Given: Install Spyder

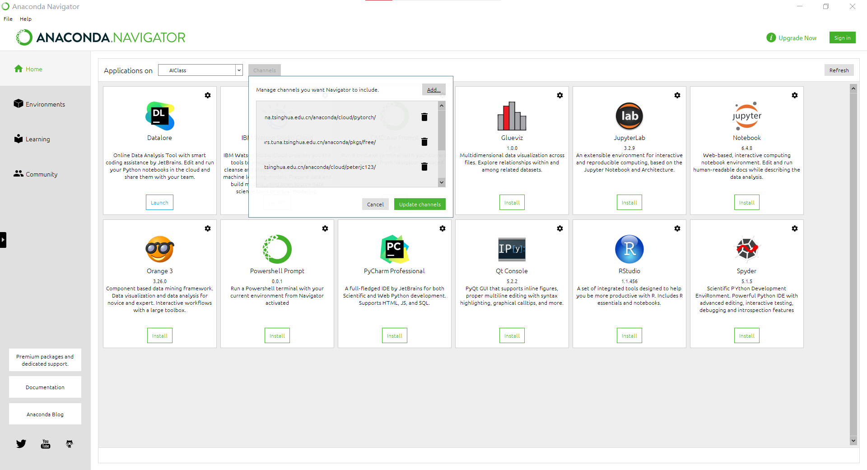Looking at the screenshot, I should (x=747, y=336).
